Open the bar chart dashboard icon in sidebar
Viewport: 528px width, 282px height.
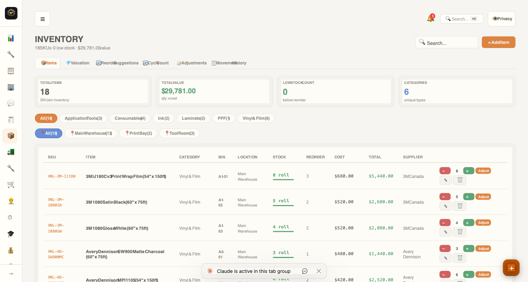(x=10, y=38)
